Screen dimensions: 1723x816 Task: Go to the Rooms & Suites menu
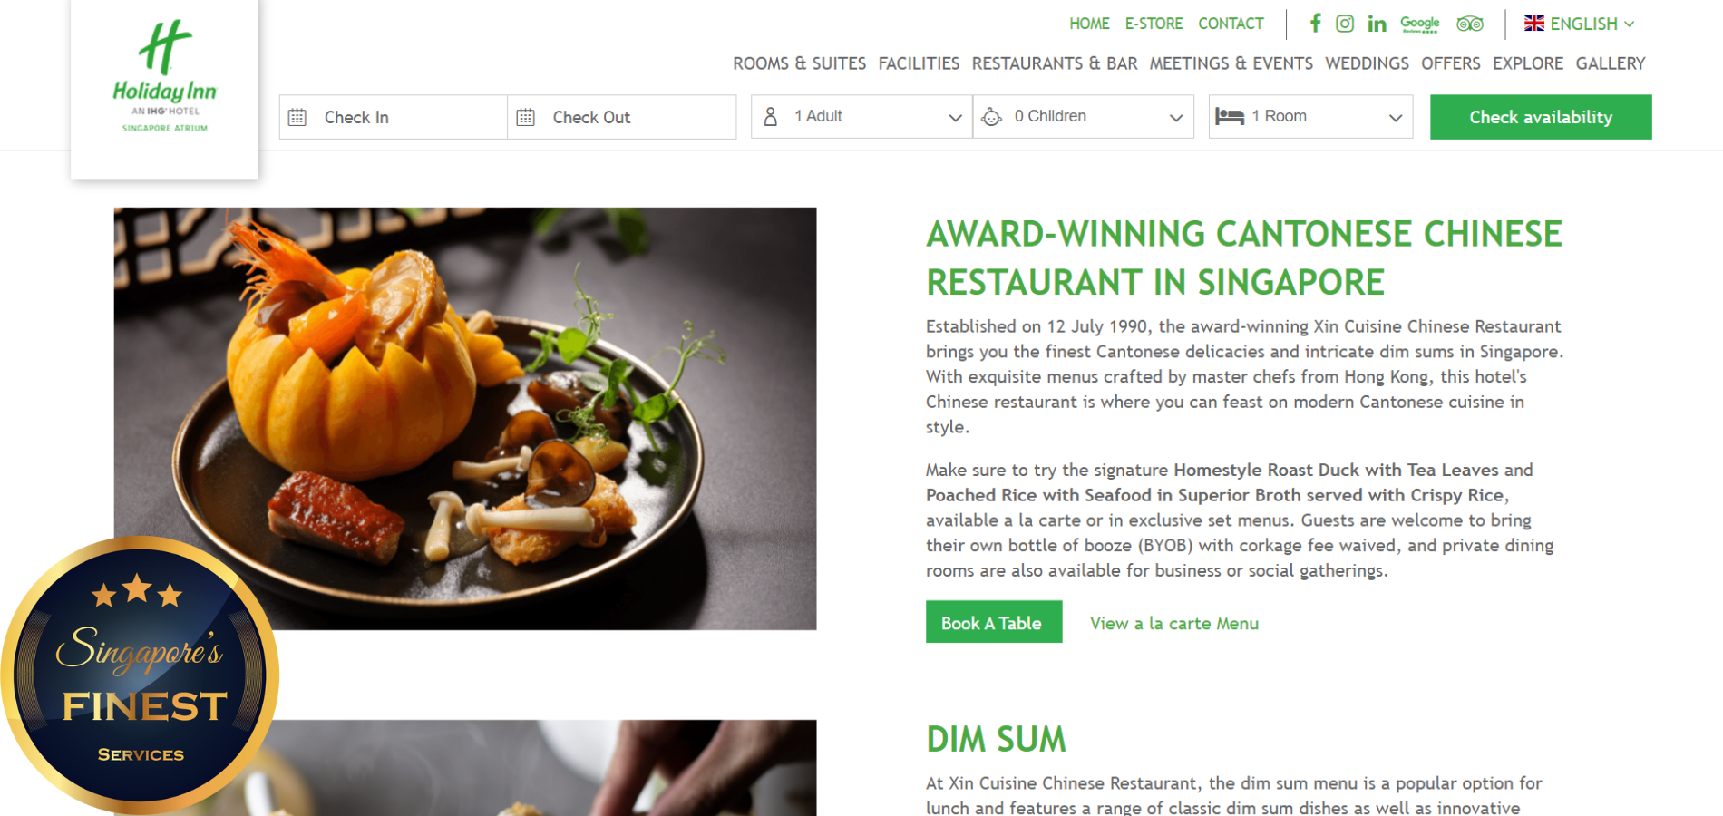coord(799,63)
